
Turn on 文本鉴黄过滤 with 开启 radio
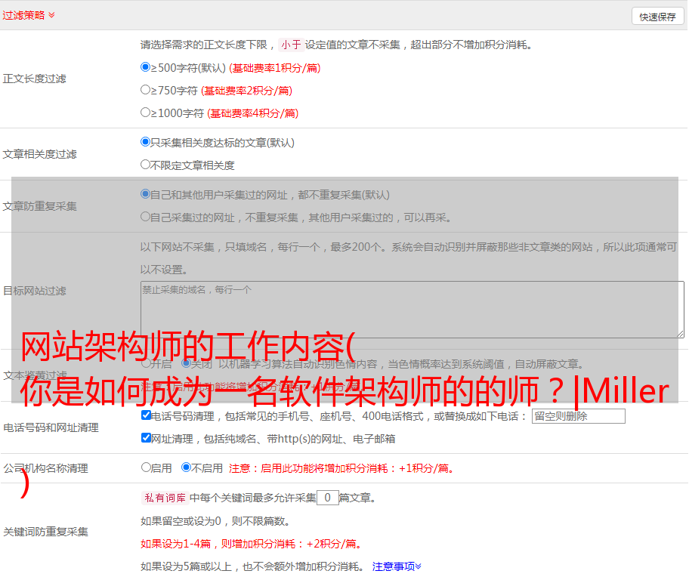[146, 363]
